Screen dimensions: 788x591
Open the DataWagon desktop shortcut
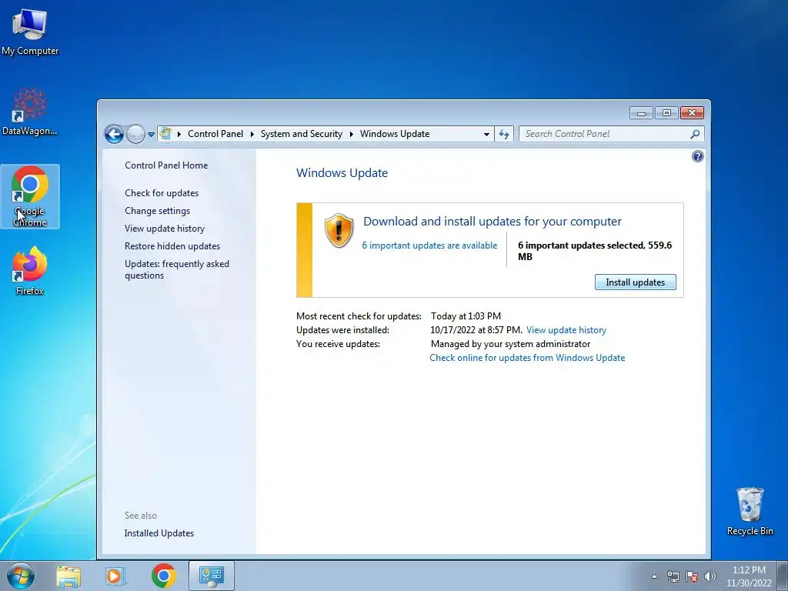pos(30,112)
